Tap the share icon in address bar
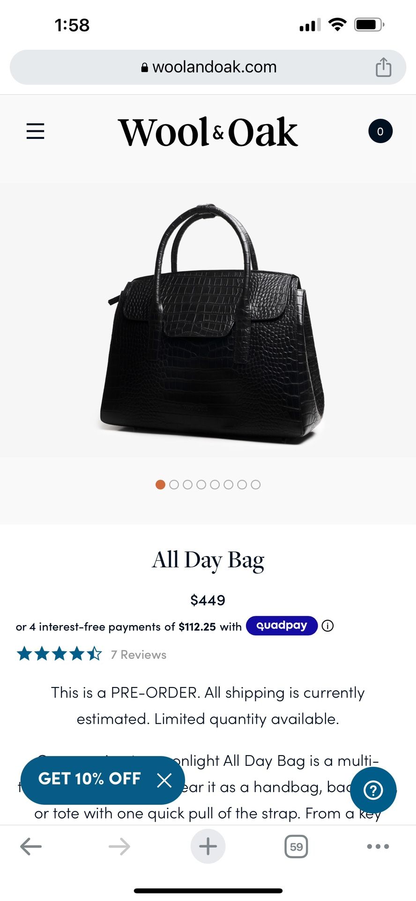Image resolution: width=416 pixels, height=901 pixels. pyautogui.click(x=383, y=67)
